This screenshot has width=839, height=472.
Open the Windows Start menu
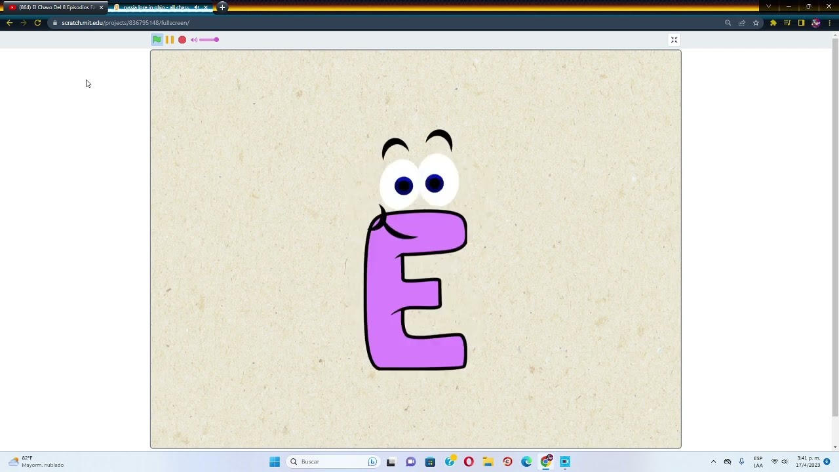pyautogui.click(x=275, y=462)
